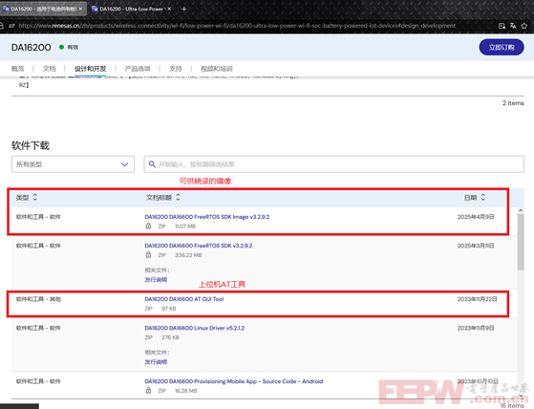Click the 立即订购 button
The width and height of the screenshot is (534, 409).
coord(502,48)
